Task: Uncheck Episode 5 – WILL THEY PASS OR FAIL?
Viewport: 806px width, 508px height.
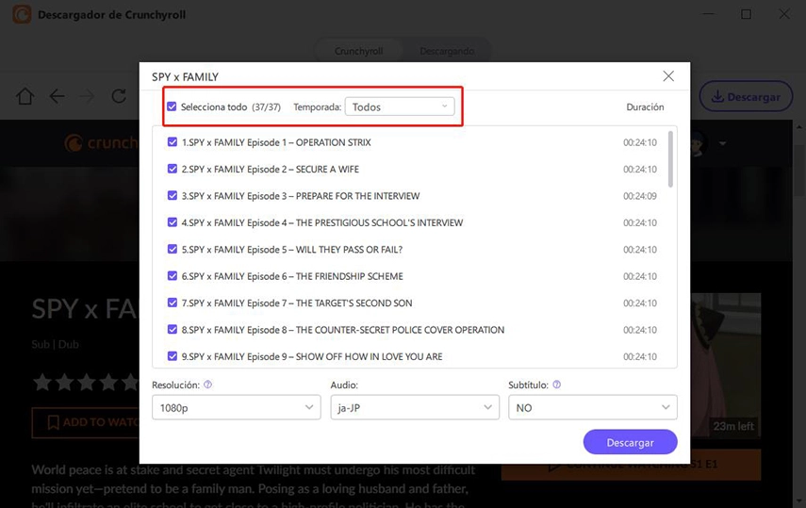Action: 173,249
